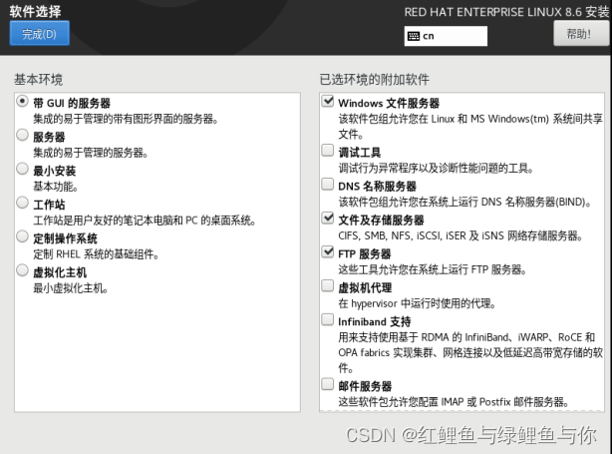The image size is (612, 454).
Task: Open the 帮助! help button
Action: tap(580, 34)
